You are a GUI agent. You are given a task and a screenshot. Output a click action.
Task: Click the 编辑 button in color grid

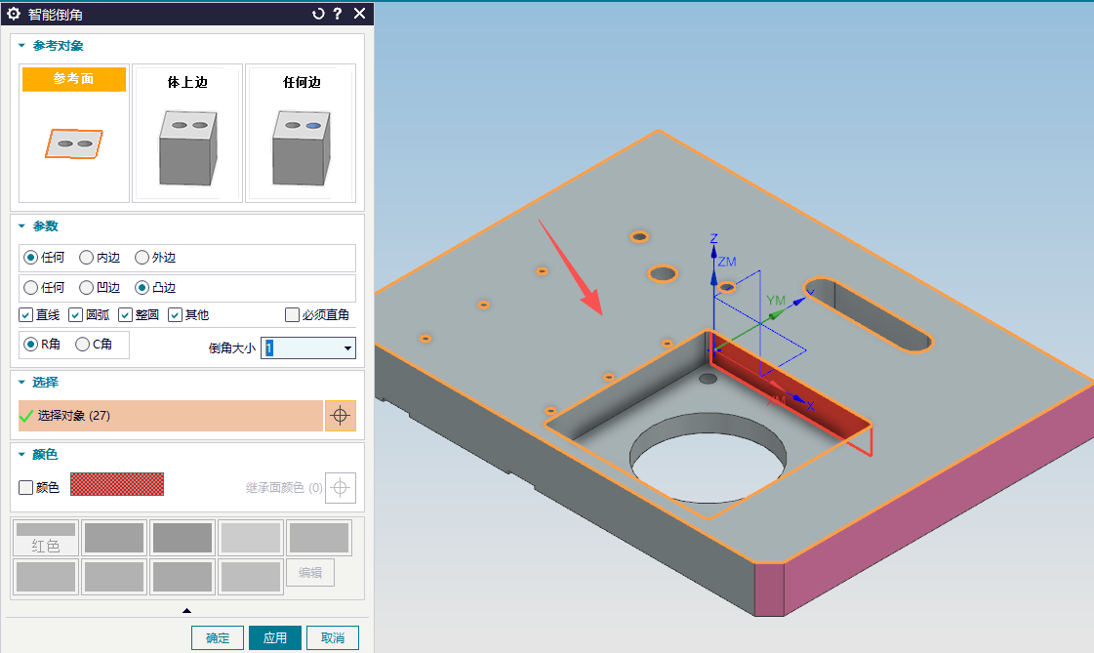point(310,573)
